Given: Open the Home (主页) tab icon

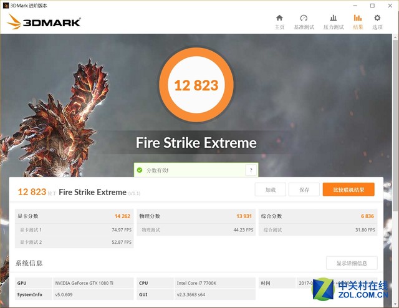Looking at the screenshot, I should pyautogui.click(x=279, y=18).
